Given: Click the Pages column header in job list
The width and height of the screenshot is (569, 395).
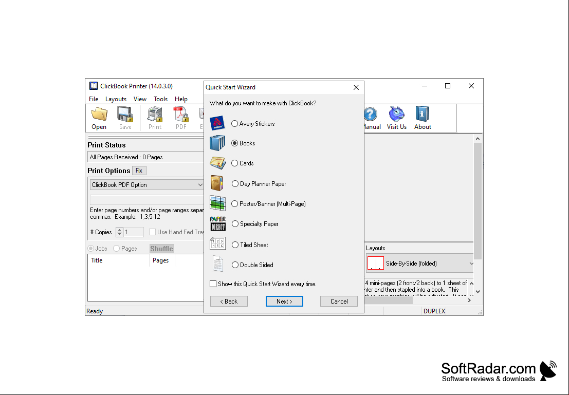Looking at the screenshot, I should (162, 260).
